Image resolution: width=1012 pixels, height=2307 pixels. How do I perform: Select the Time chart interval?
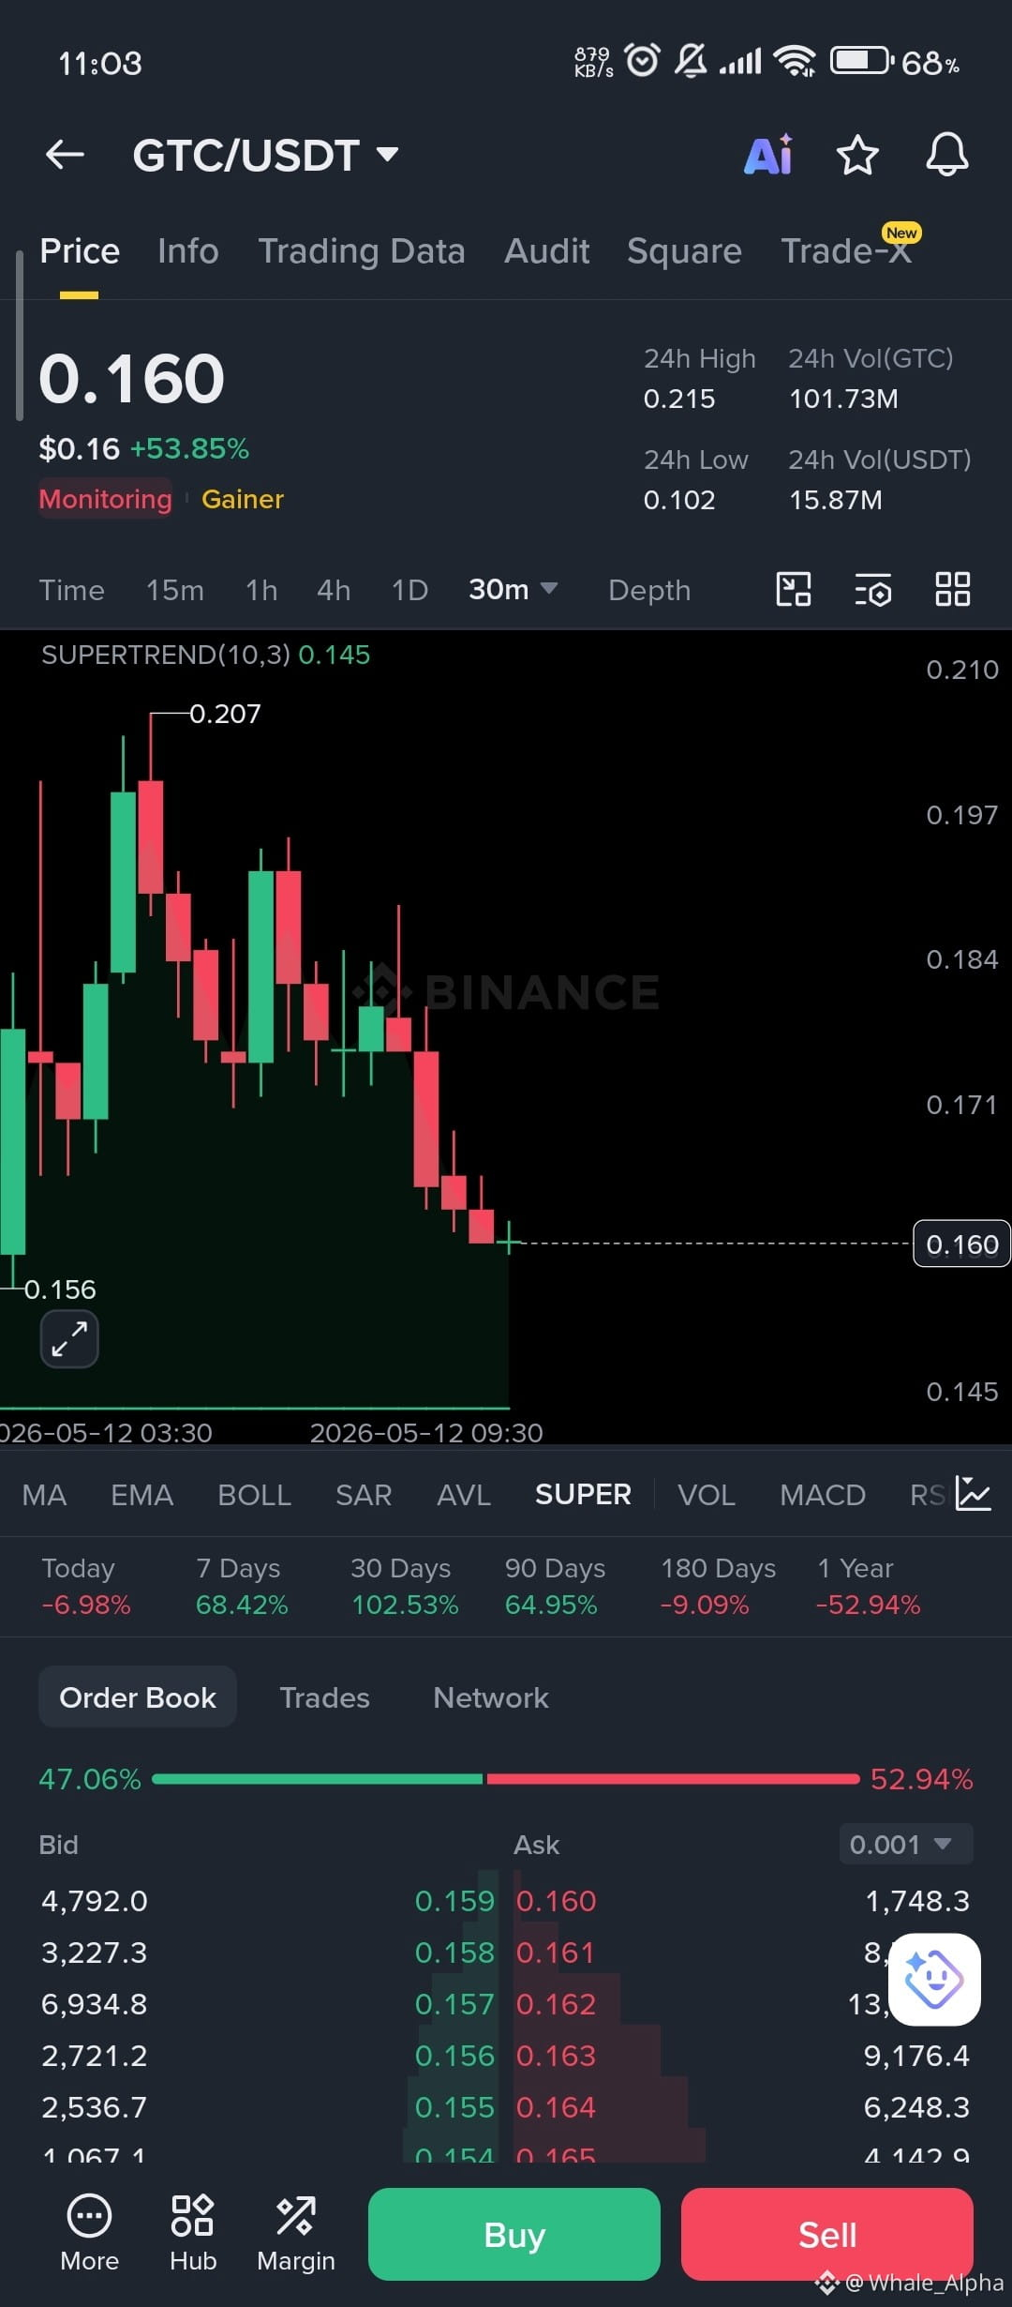(x=71, y=590)
